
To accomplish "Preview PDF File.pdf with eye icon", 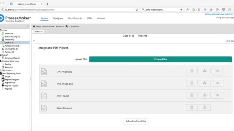I will (218, 95).
